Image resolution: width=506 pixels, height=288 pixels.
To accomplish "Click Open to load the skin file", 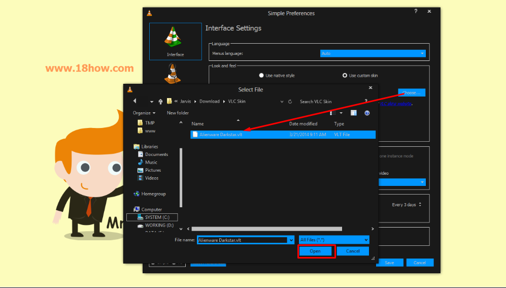I will (315, 251).
